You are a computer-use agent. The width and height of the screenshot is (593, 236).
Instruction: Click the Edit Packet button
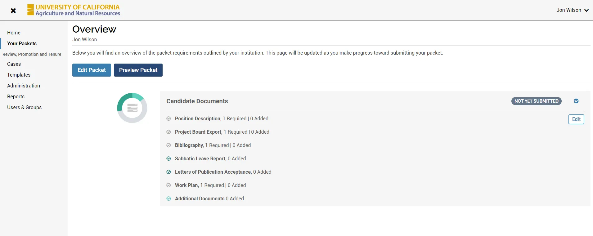tap(92, 70)
